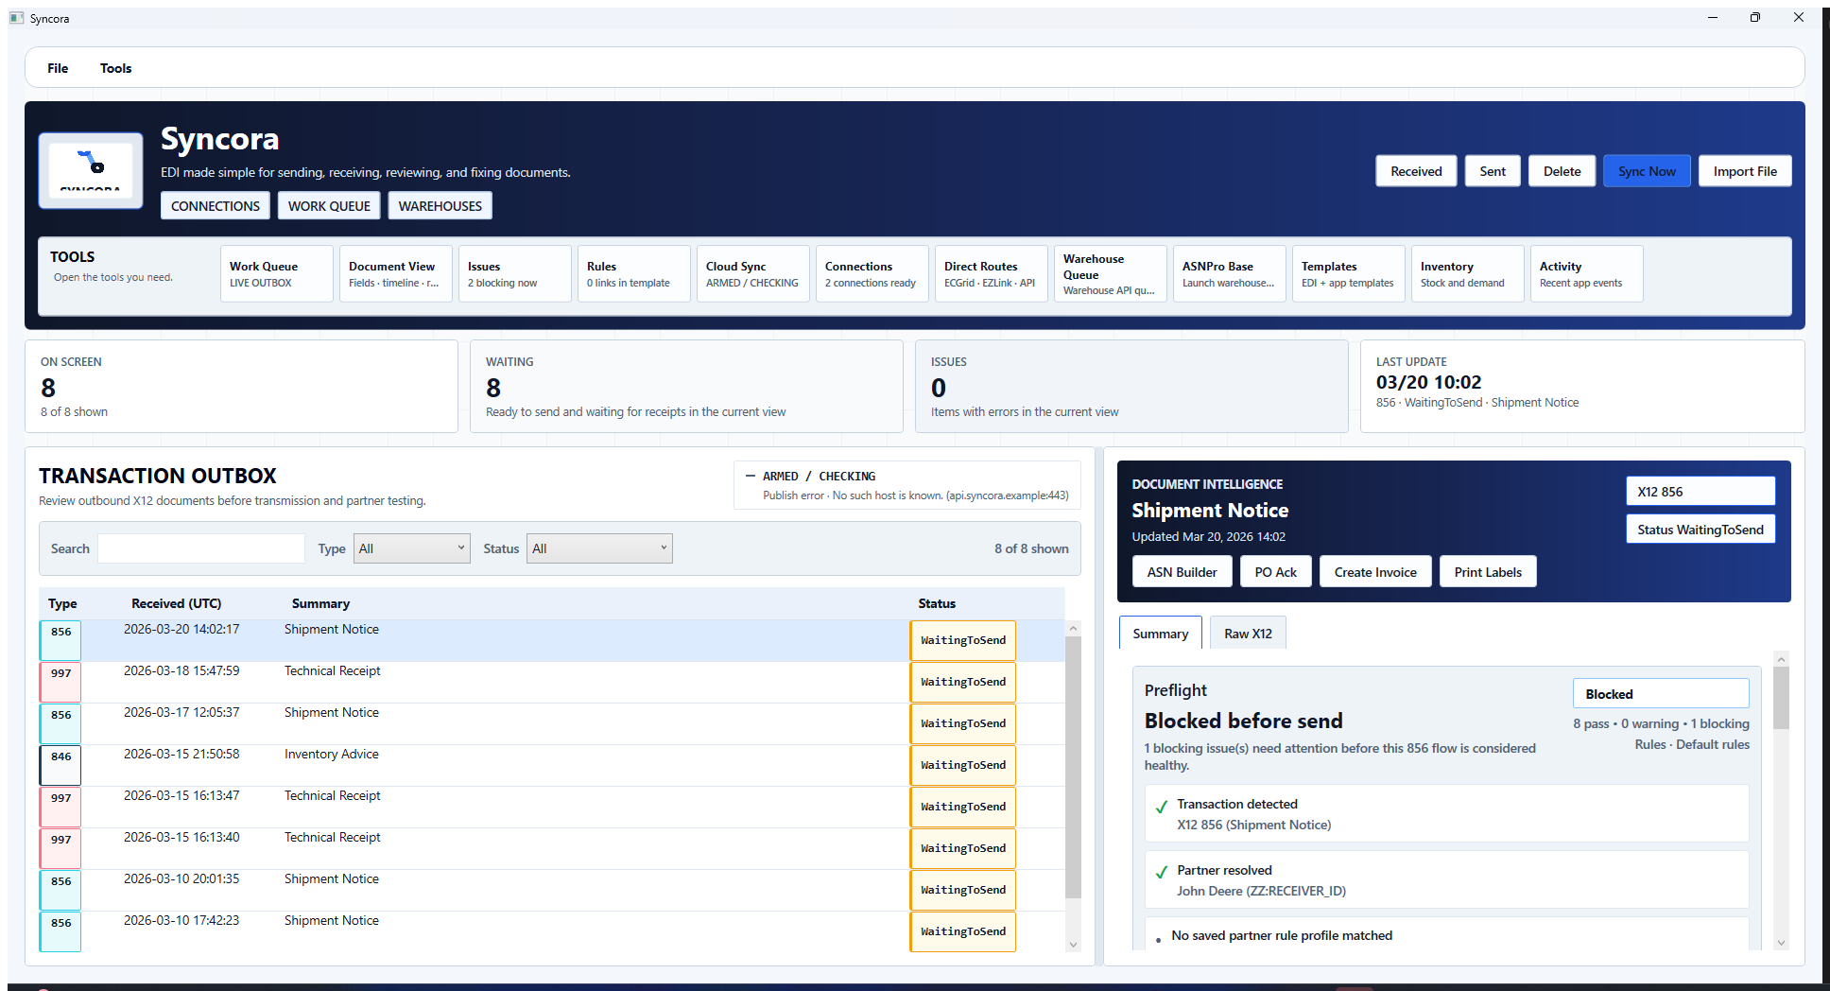1830x991 pixels.
Task: Open the Document View tool
Action: click(395, 273)
